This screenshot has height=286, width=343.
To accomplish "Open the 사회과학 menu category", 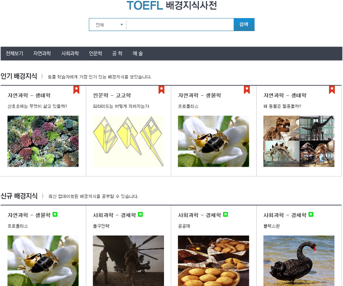I will [70, 54].
